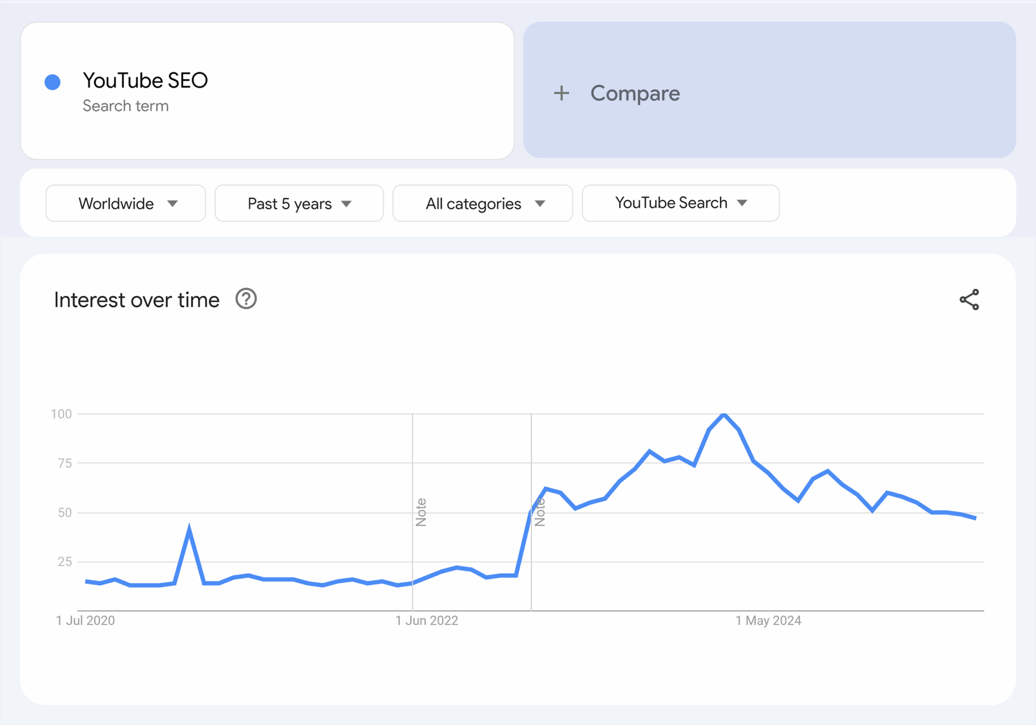The width and height of the screenshot is (1036, 725).
Task: Click the 1 May 2024 axis label
Action: [x=768, y=620]
